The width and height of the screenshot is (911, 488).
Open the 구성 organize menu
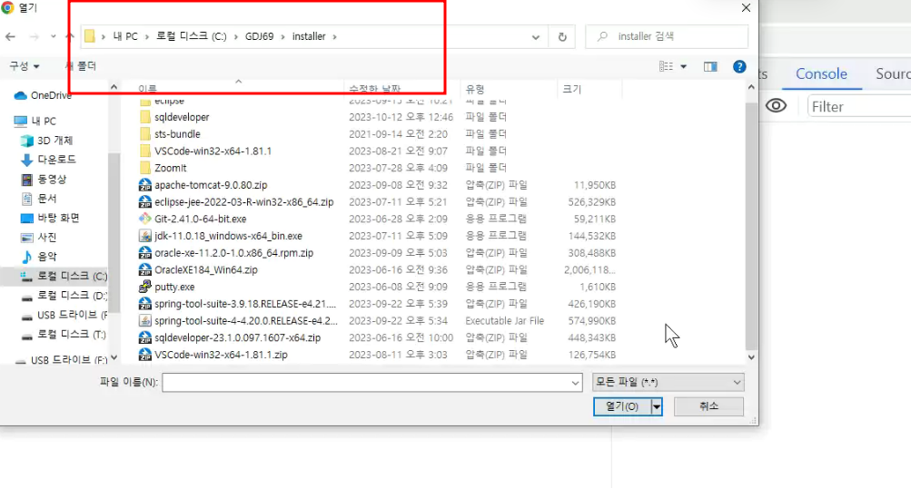[x=24, y=66]
